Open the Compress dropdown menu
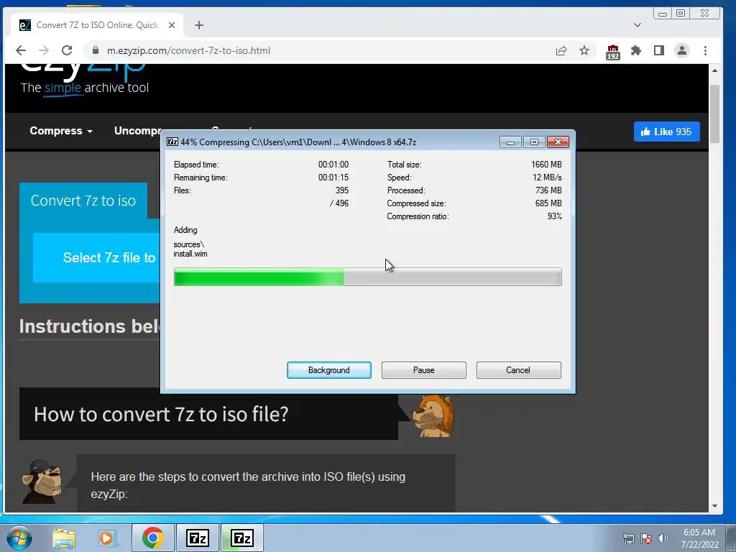Viewport: 736px width, 552px height. point(60,131)
